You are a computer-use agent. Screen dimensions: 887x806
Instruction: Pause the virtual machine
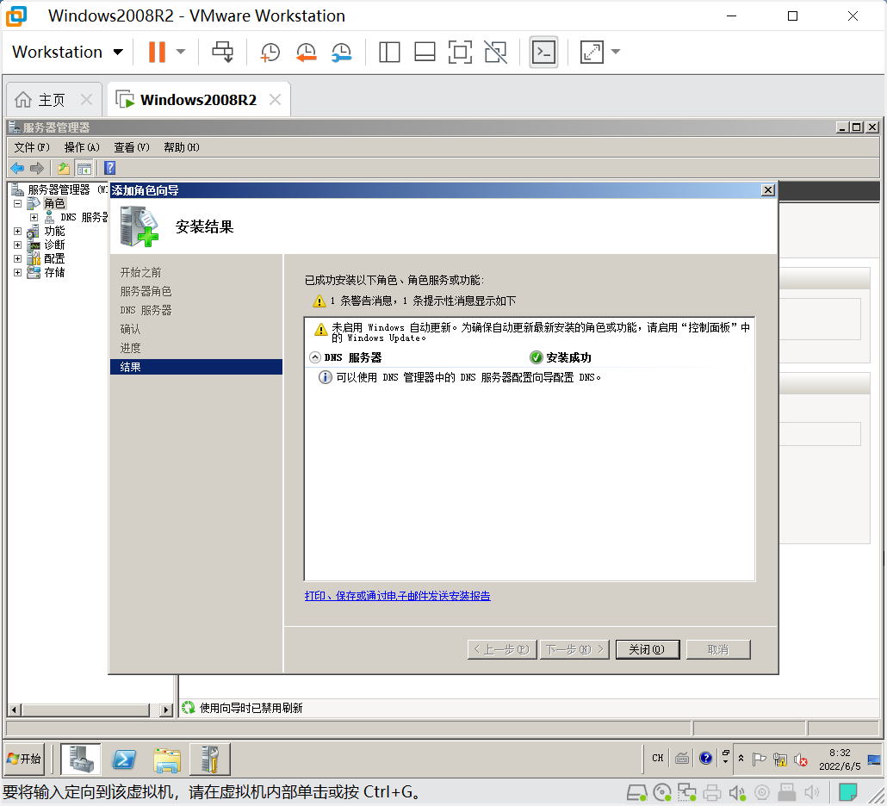157,52
